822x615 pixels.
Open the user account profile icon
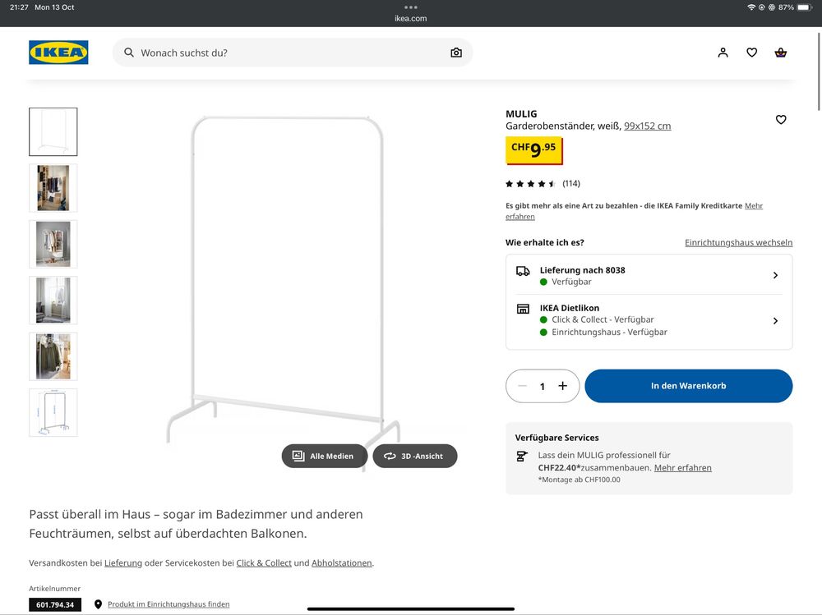coord(723,53)
